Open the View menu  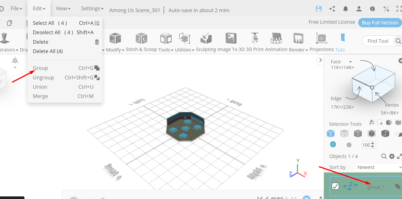[63, 9]
